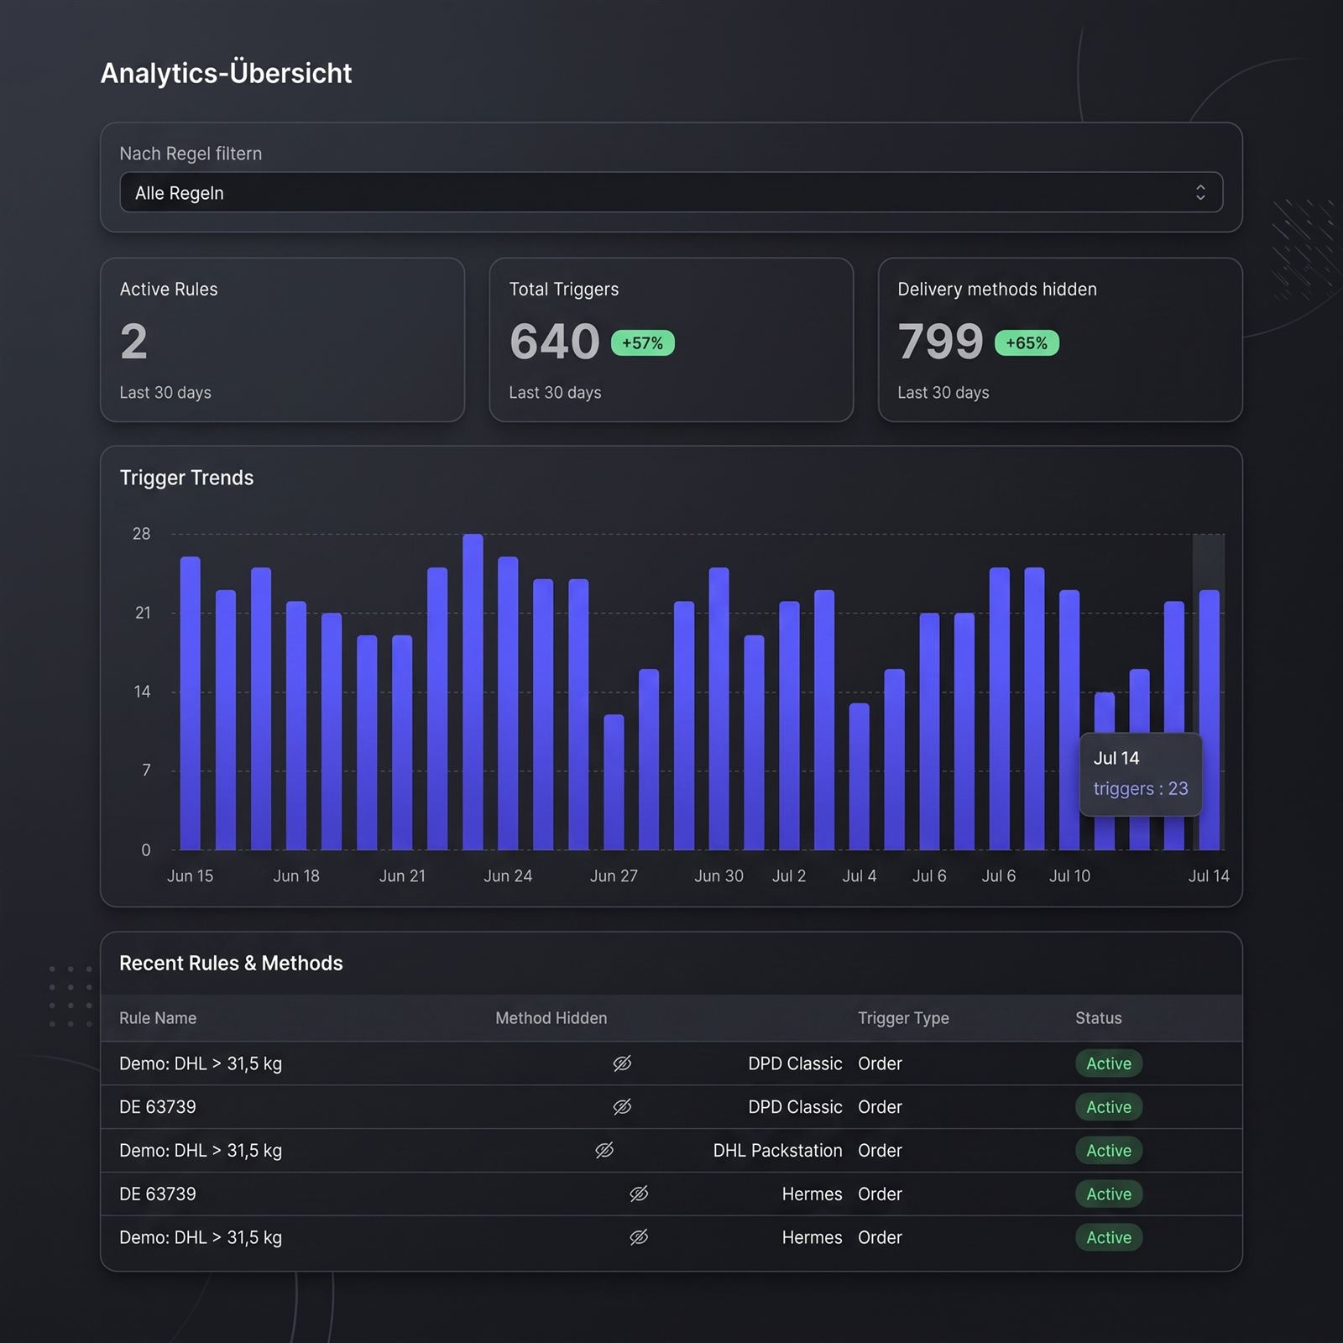
Task: Click hidden-eye icon in DE 63739 DPD Classic row
Action: pos(622,1107)
